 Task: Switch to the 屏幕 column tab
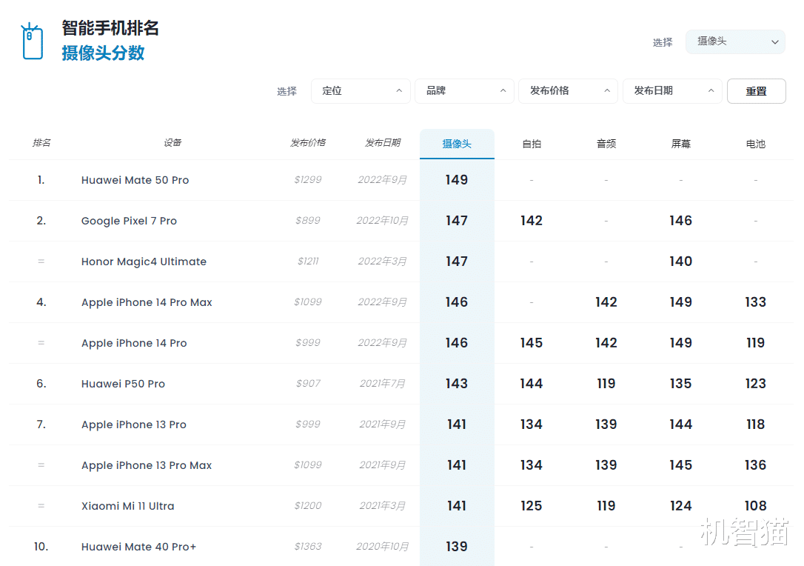tap(681, 144)
